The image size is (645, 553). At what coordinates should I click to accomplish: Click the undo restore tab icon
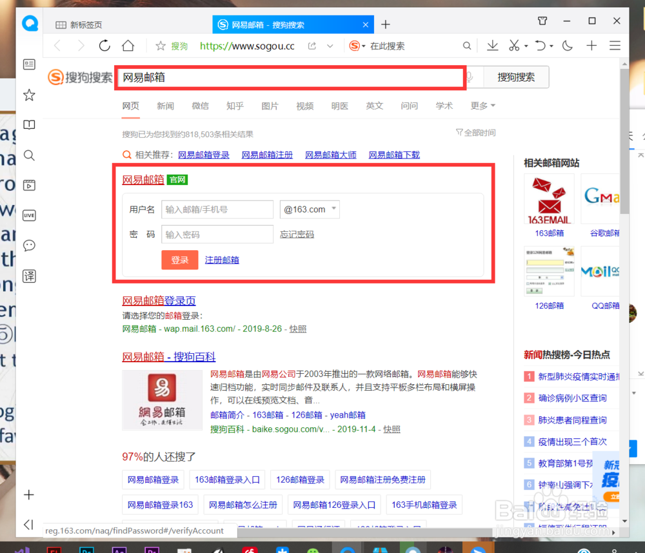(541, 46)
